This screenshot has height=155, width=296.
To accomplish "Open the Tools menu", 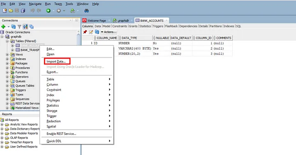I will pos(69,4).
